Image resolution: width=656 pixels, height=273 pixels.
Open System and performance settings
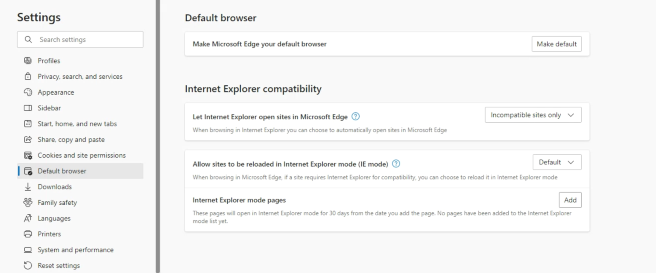[75, 250]
